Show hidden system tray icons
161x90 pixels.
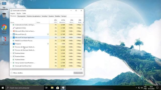point(136,88)
